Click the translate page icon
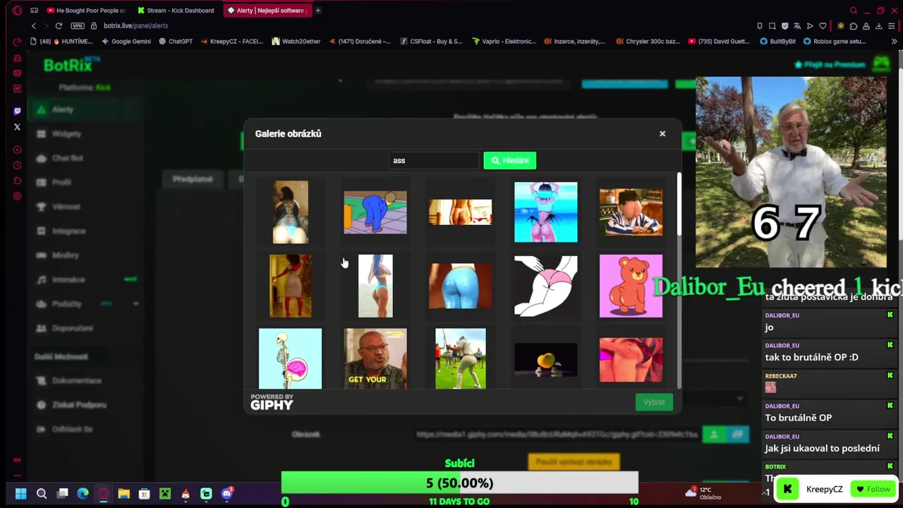Image resolution: width=903 pixels, height=508 pixels. (797, 26)
